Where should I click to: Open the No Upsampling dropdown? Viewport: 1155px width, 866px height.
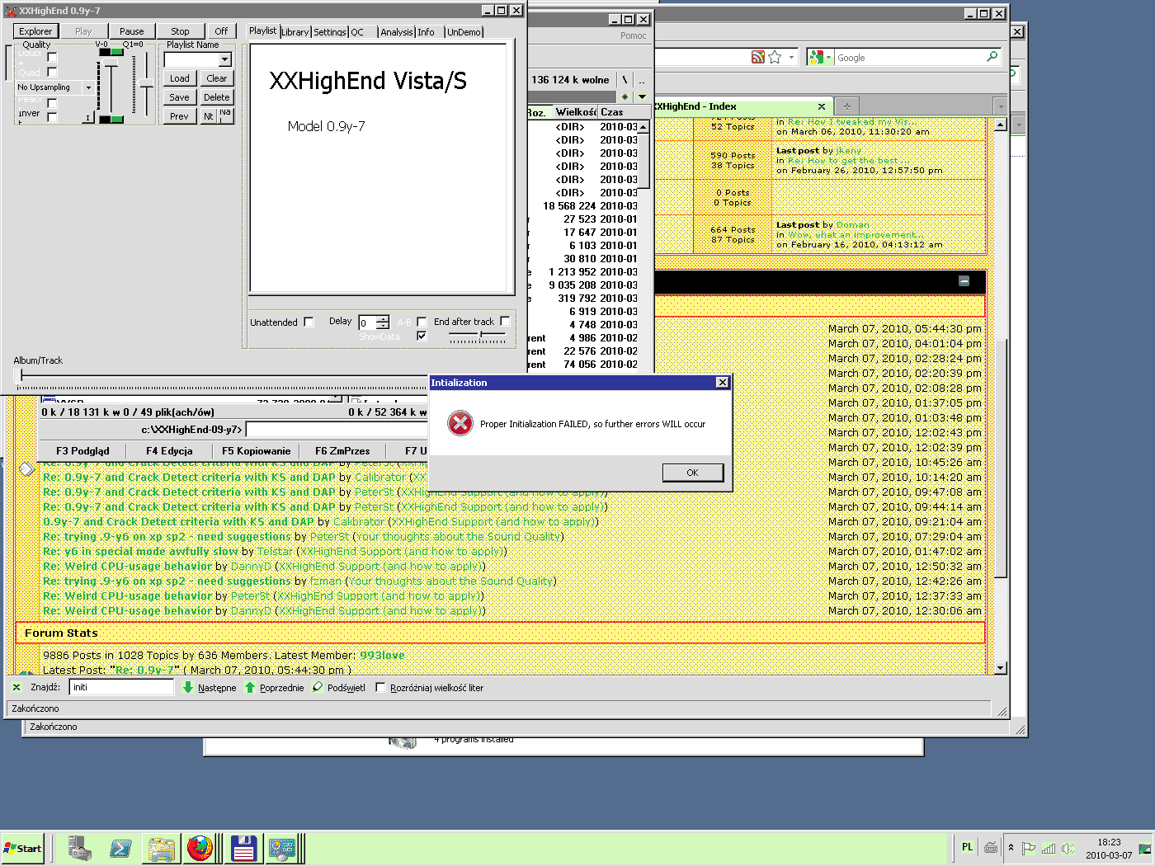tap(87, 87)
